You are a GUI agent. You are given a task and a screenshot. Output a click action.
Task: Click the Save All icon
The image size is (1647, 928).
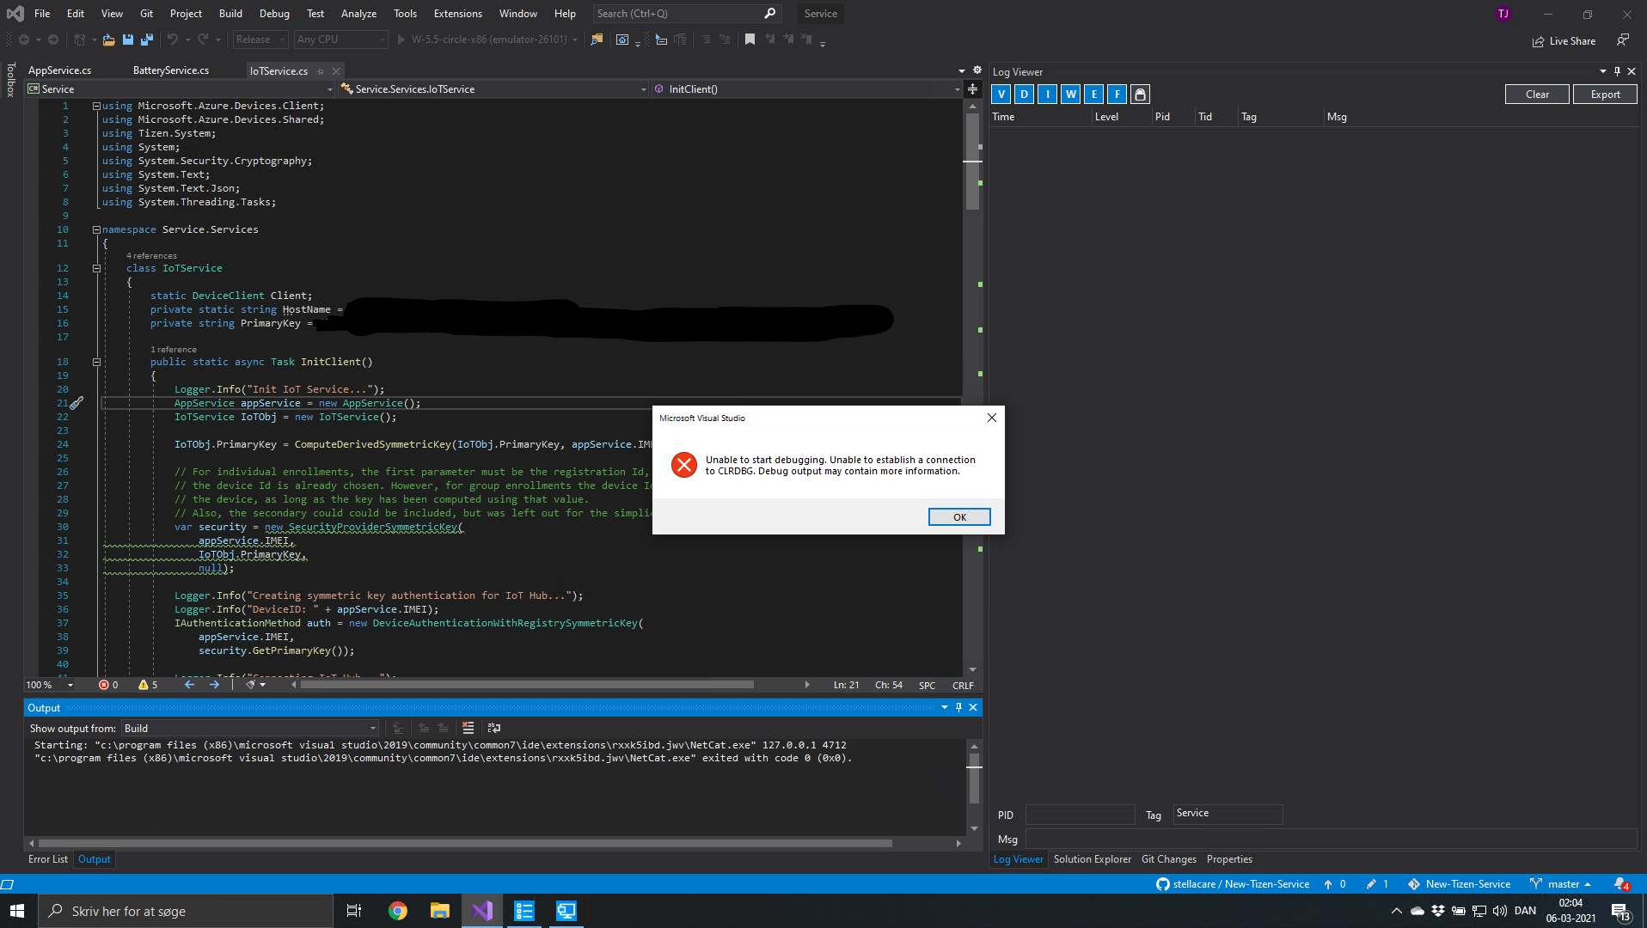click(x=146, y=40)
